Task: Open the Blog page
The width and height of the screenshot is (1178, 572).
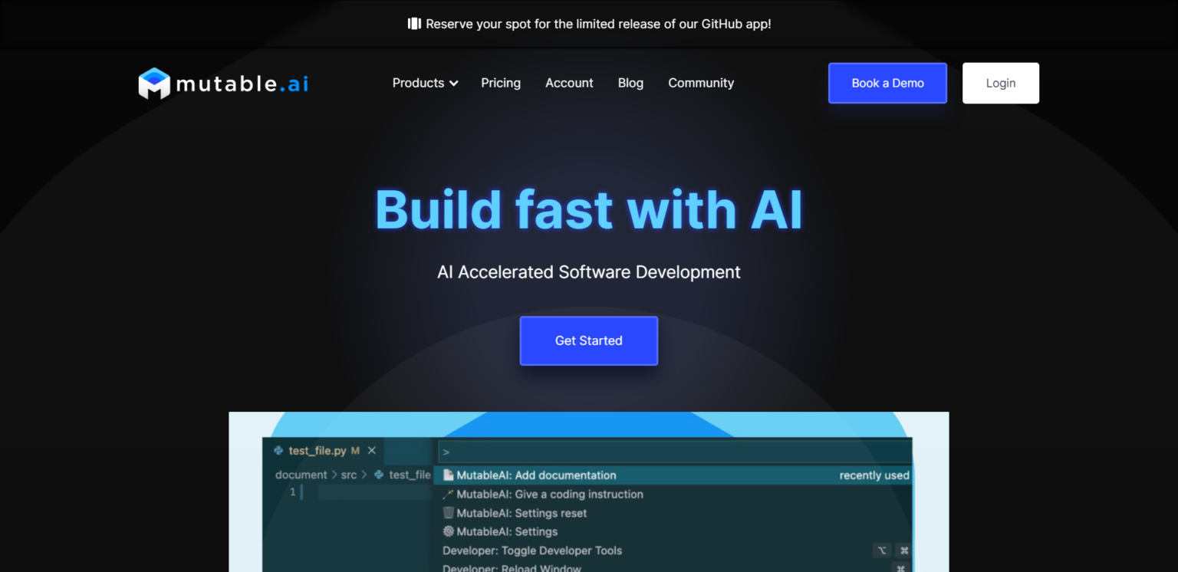Action: 630,83
